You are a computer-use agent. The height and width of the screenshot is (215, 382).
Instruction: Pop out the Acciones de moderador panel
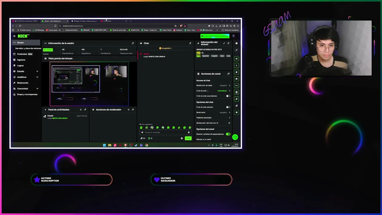point(133,110)
